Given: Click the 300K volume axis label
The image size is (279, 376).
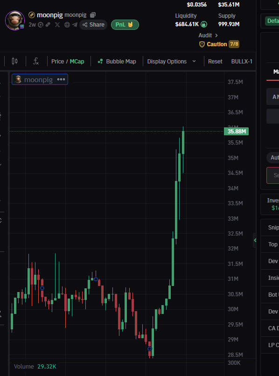Looking at the screenshot, I should pos(234,363).
